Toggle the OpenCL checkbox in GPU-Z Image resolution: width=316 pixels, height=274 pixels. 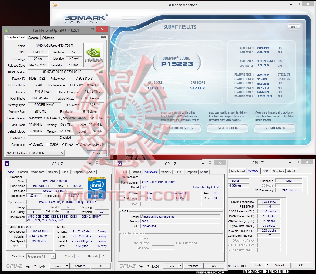click(31, 144)
